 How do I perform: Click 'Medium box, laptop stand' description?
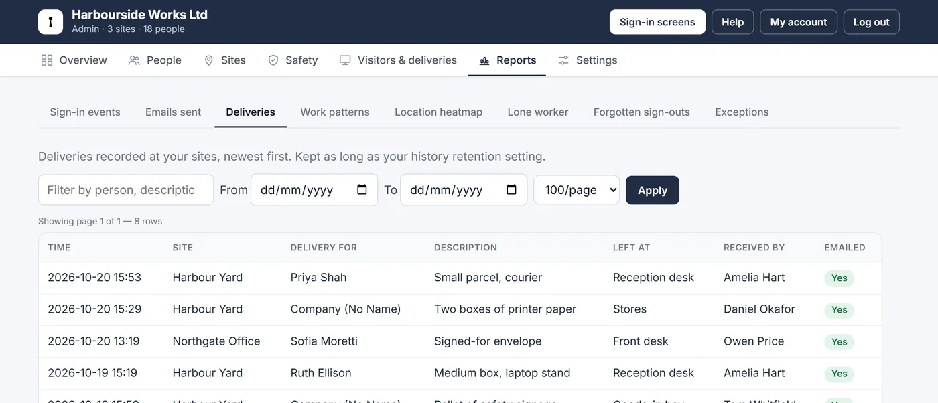[x=503, y=373]
